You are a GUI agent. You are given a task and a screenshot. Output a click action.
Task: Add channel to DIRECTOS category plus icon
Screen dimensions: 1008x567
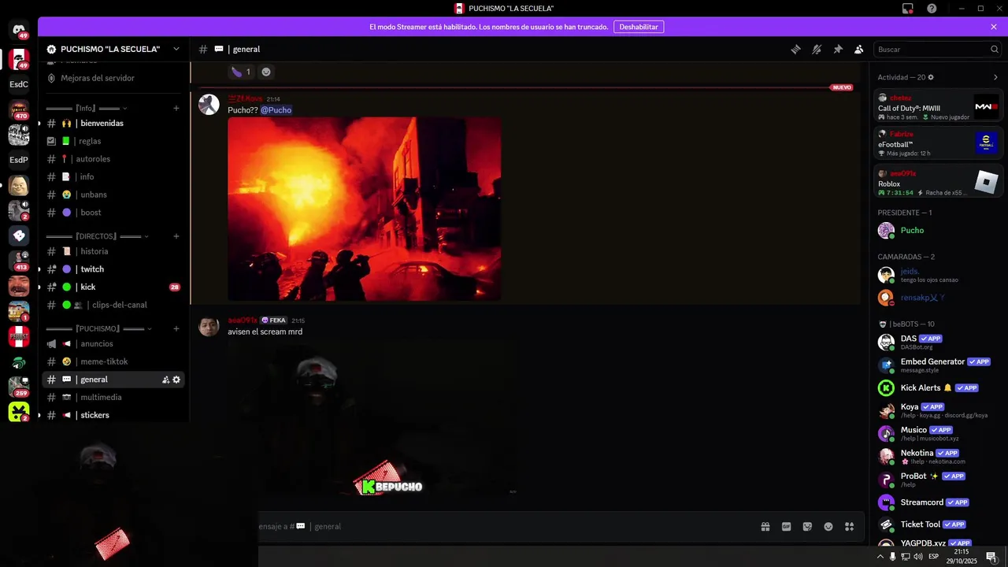click(x=176, y=236)
